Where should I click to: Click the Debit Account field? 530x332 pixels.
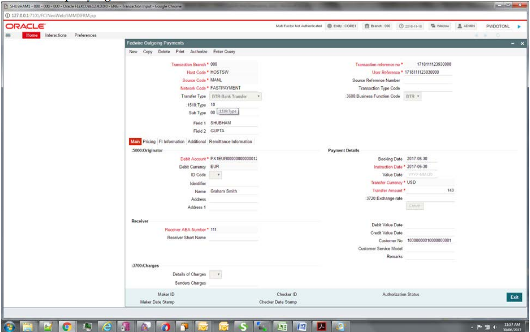pos(233,159)
